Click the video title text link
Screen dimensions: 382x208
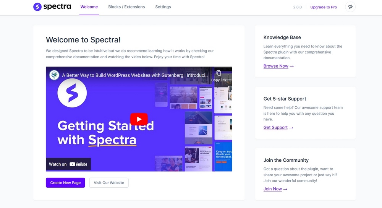pos(135,75)
